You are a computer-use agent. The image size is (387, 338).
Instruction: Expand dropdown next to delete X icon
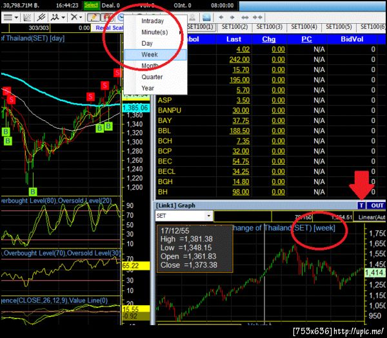coord(81,17)
